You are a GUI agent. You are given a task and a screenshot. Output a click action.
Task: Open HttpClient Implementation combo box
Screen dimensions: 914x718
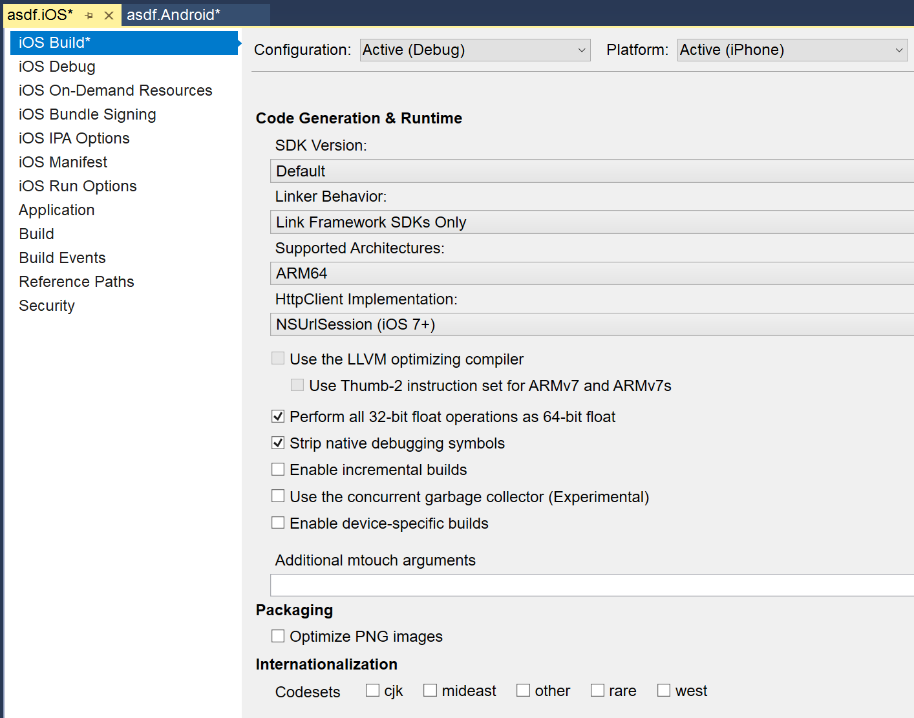pos(591,324)
